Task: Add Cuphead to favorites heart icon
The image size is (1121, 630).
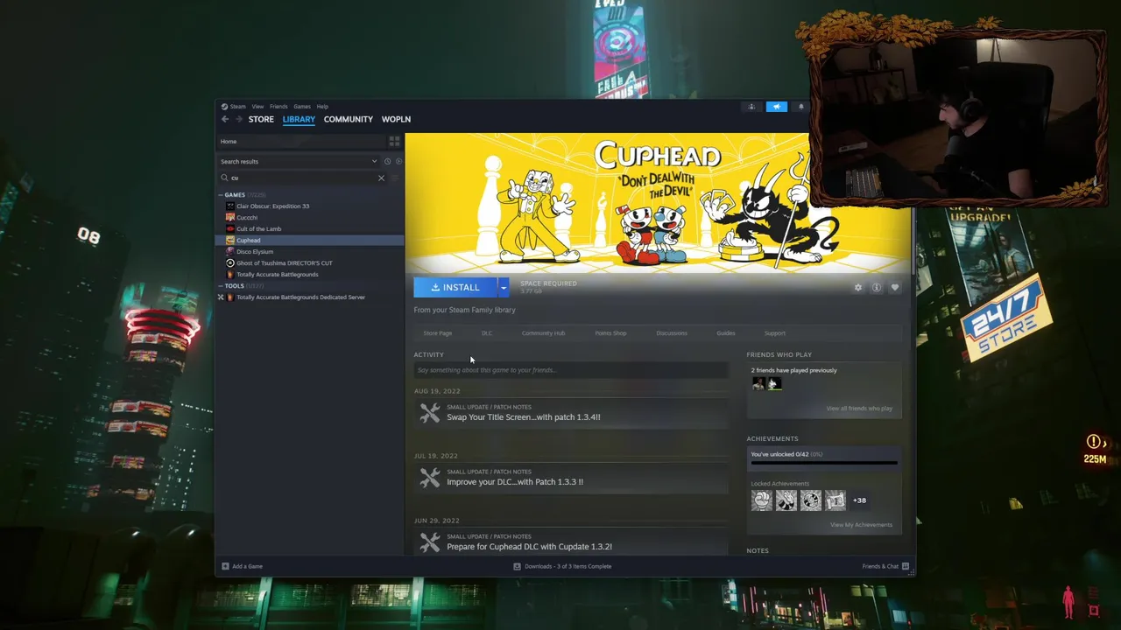Action: tap(894, 287)
